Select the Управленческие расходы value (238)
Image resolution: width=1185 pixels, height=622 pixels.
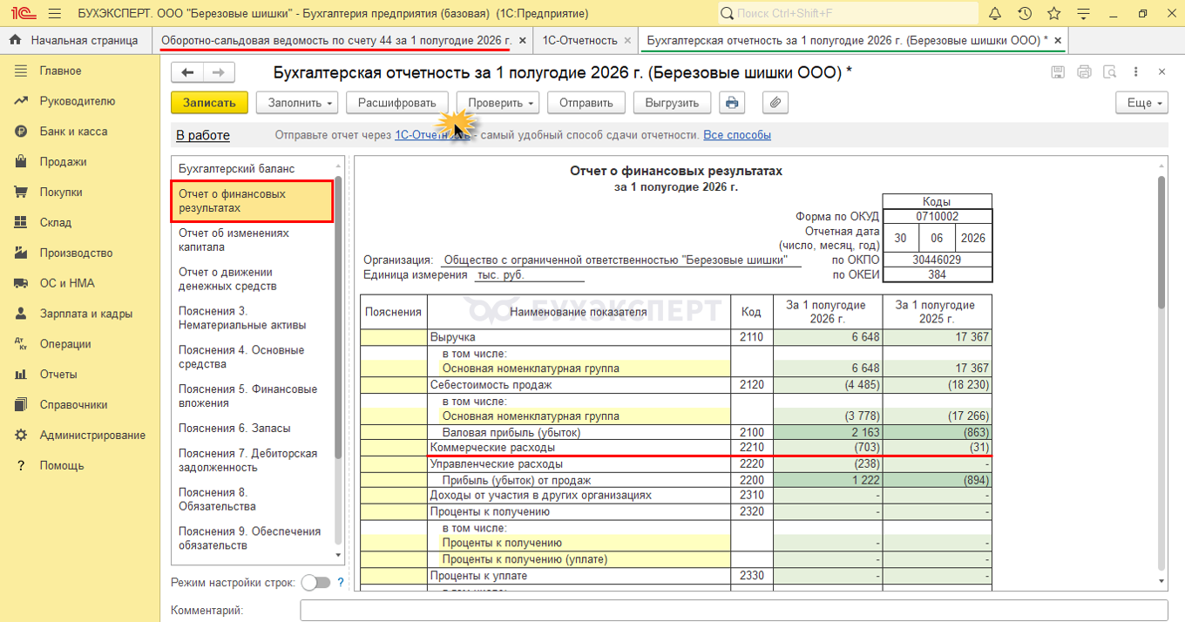coord(828,463)
